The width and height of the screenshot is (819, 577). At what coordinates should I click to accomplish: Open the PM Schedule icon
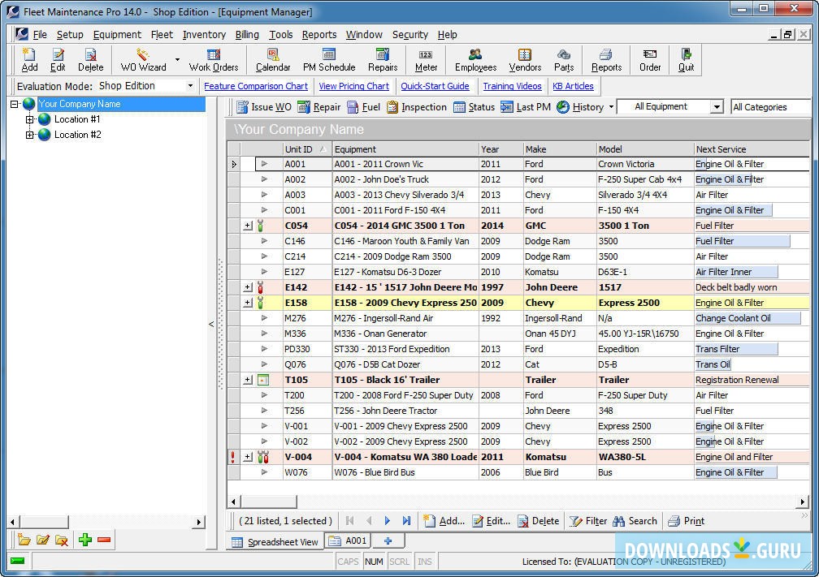329,59
